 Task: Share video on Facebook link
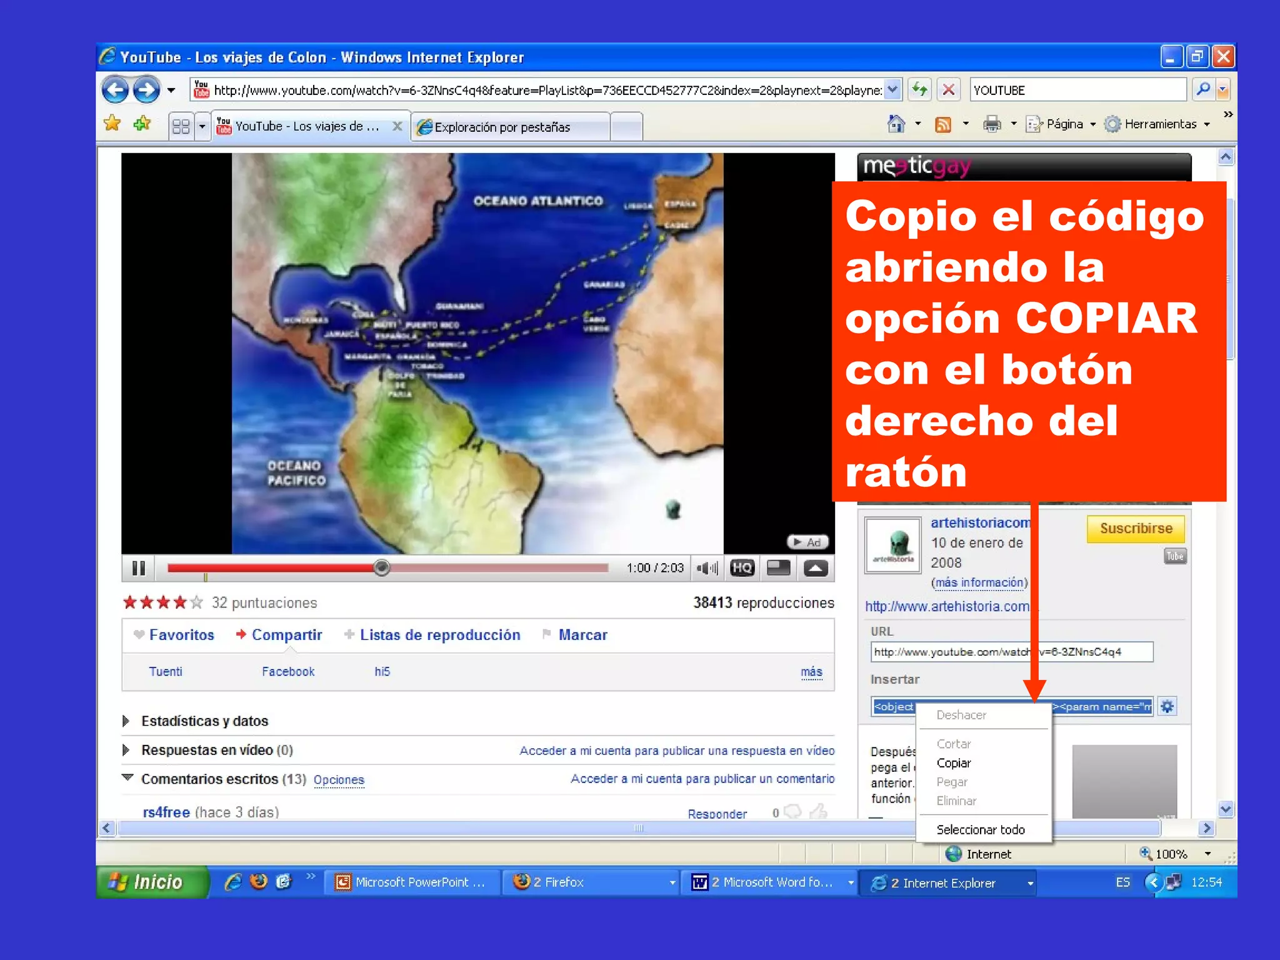288,671
